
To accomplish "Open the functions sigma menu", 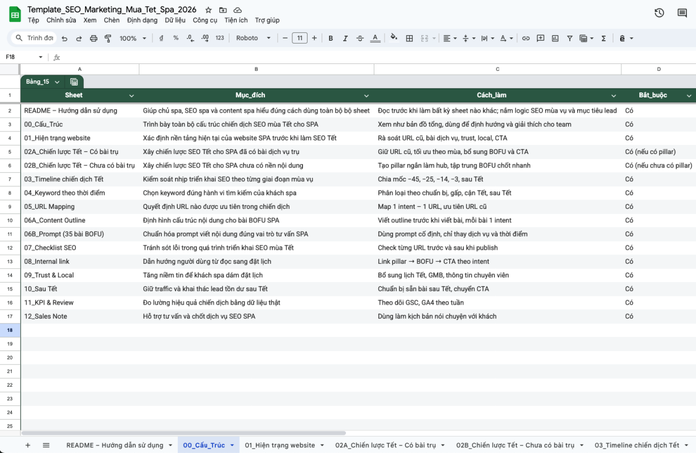I will [x=604, y=38].
